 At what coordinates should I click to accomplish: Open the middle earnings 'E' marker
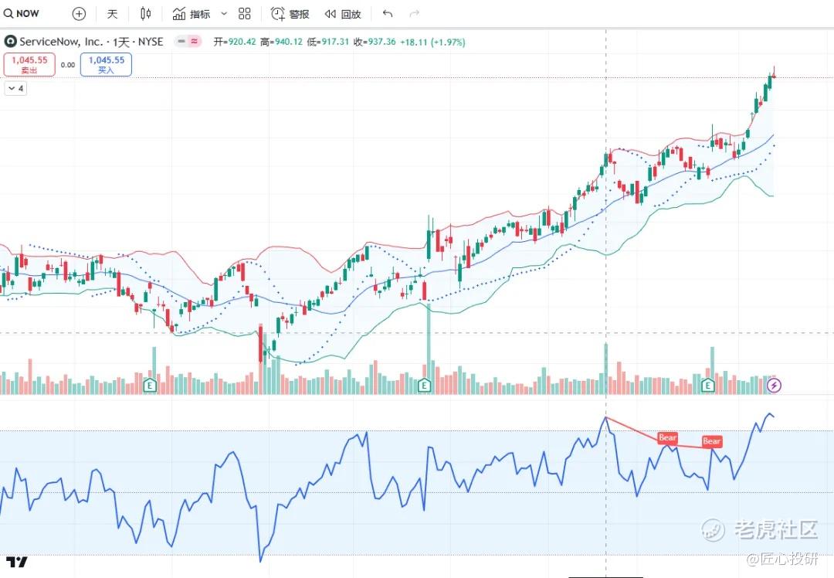(424, 385)
